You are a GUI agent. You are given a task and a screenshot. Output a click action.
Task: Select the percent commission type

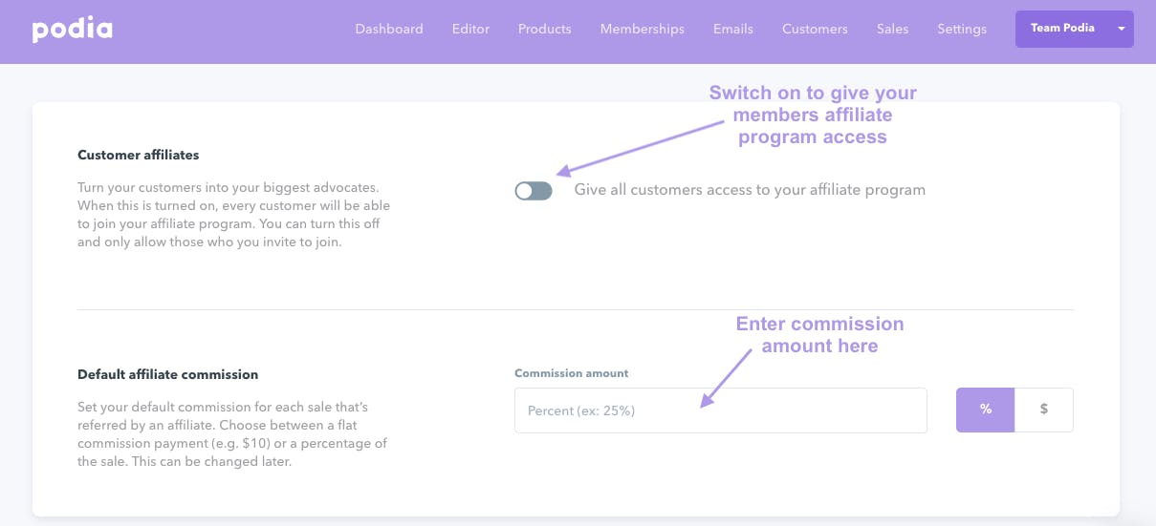click(985, 410)
